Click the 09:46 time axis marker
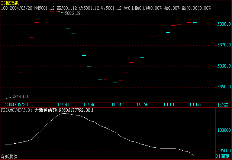 (x=90, y=105)
